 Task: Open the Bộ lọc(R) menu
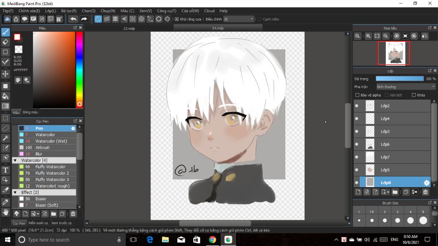69,11
